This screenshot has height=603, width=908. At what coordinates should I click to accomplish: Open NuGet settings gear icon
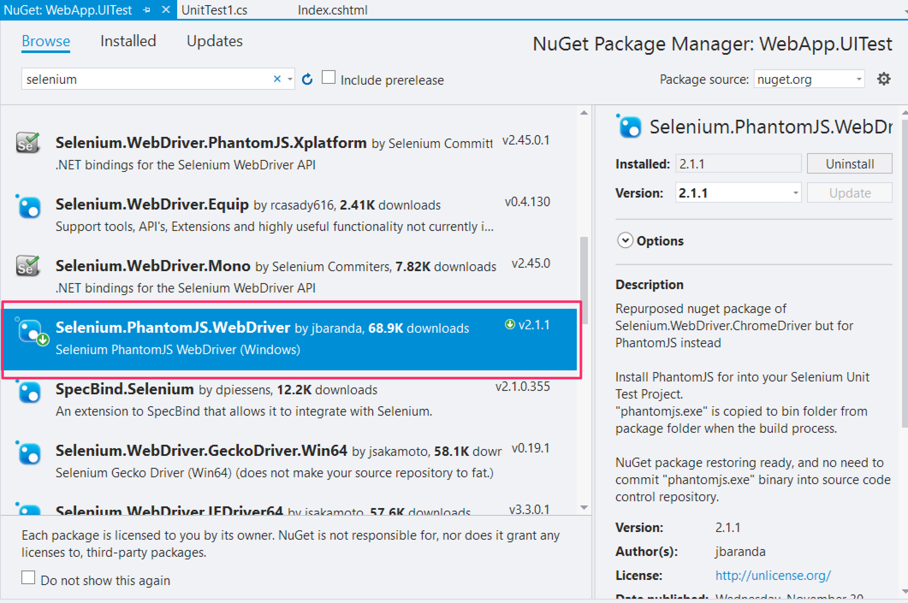884,79
